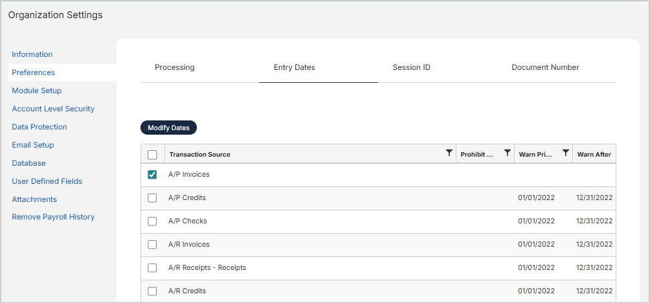Select User Defined Fields in sidebar

47,181
